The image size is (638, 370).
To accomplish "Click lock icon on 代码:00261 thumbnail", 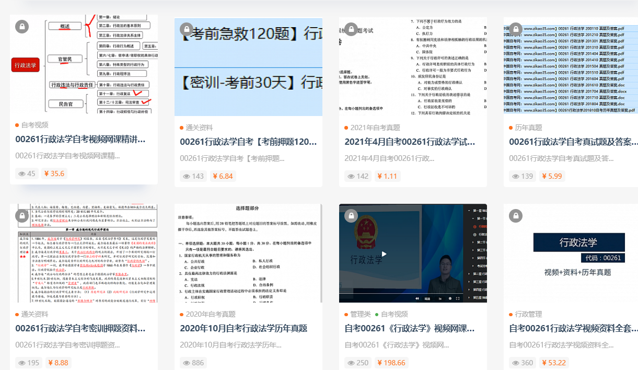I will point(516,215).
